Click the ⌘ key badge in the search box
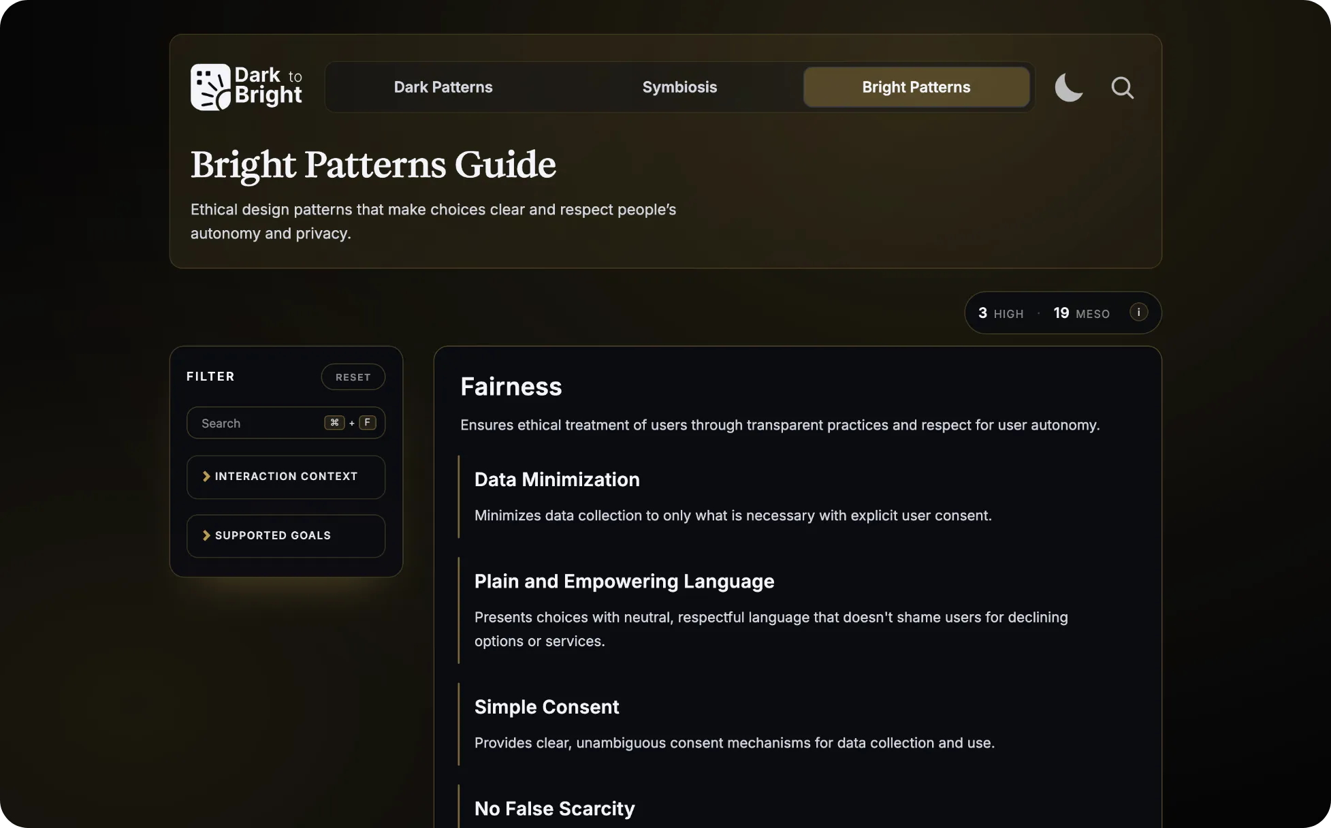 click(334, 423)
